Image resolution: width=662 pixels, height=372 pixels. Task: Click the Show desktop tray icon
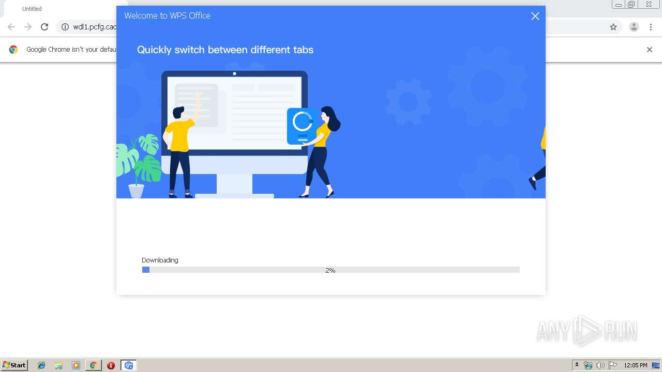(656, 365)
